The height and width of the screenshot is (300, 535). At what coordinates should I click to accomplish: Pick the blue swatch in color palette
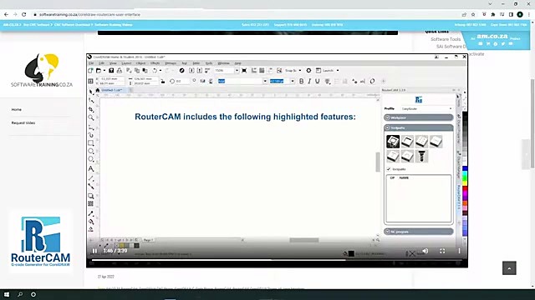[465, 168]
